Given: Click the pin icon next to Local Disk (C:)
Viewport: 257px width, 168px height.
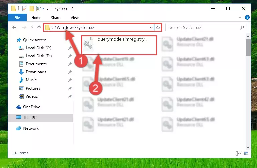Looking at the screenshot, I should click(70, 48).
